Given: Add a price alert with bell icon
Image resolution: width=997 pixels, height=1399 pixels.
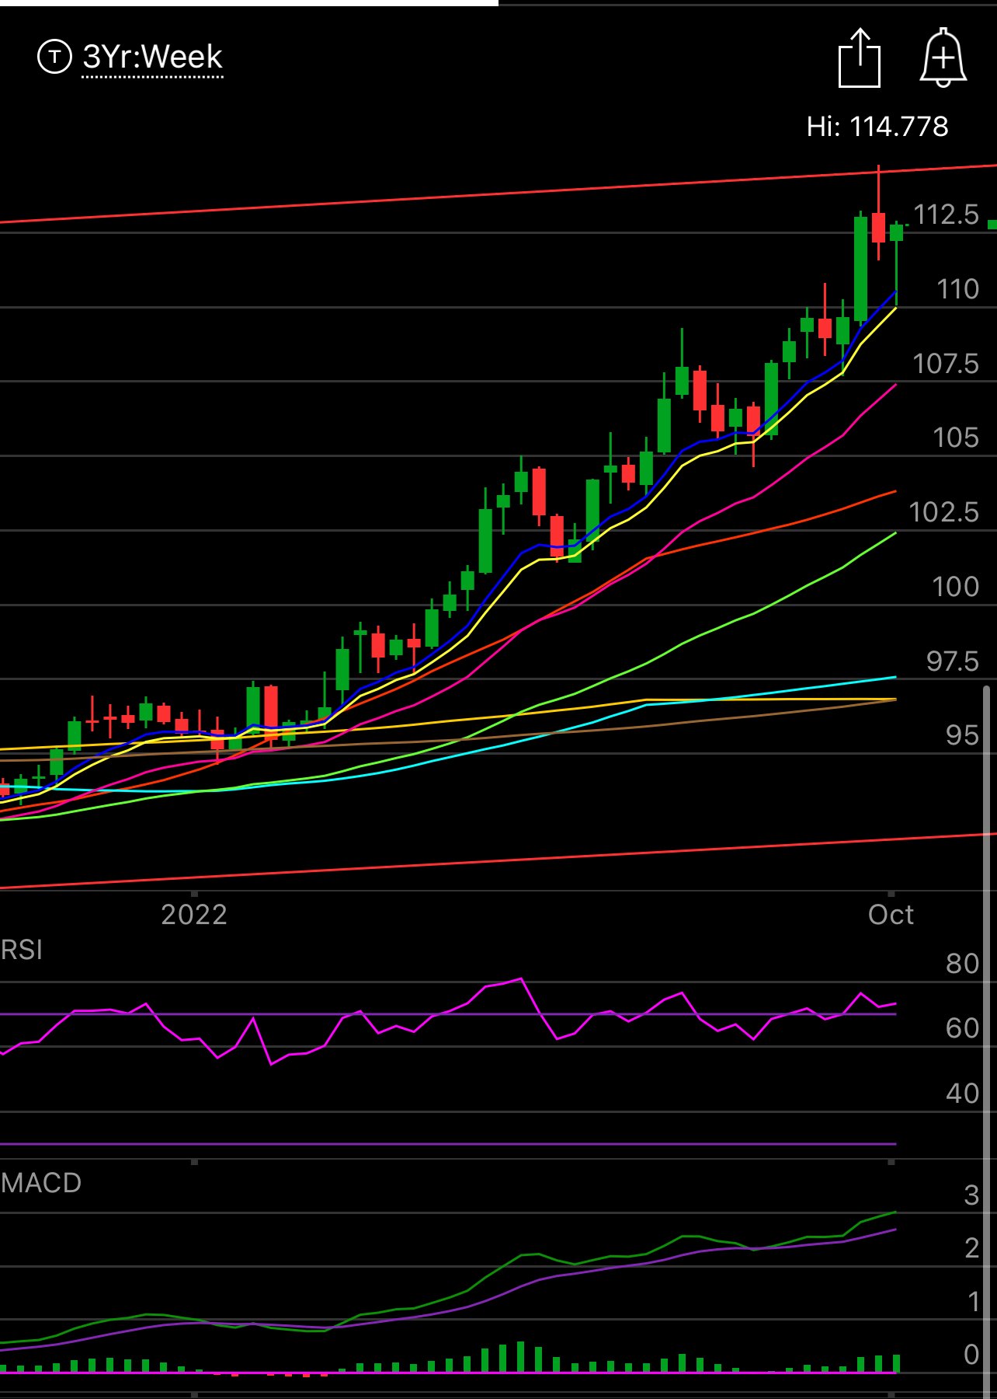Looking at the screenshot, I should 943,58.
